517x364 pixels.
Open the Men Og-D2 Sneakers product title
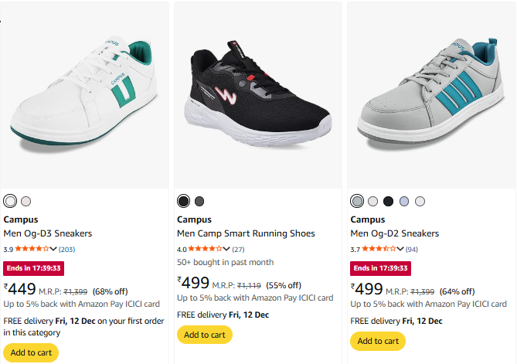point(394,233)
